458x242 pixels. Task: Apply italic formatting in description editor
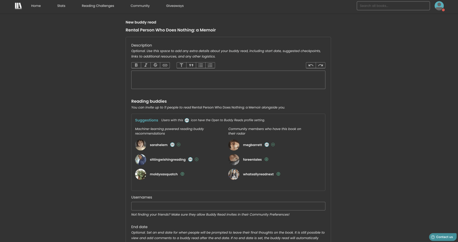click(x=146, y=65)
